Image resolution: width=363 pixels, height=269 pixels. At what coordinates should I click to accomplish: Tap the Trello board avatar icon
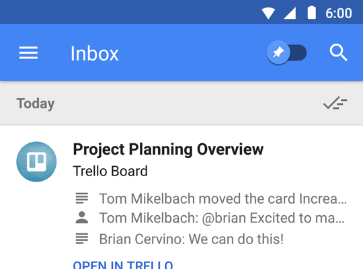pos(36,161)
